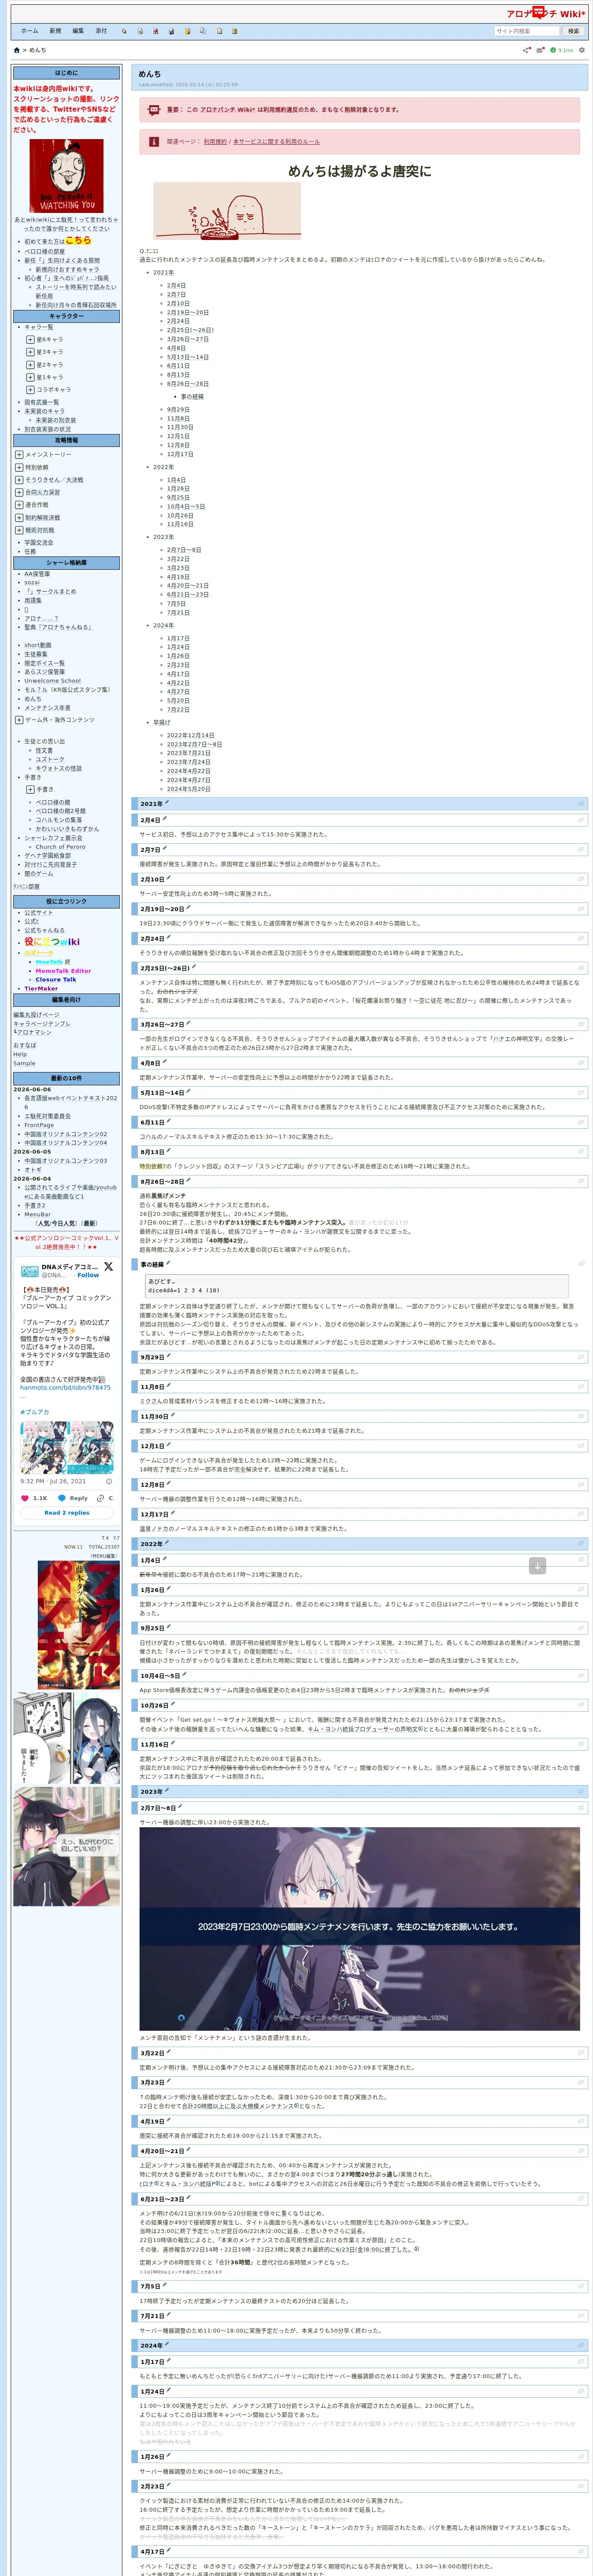This screenshot has width=593, height=2576.
Task: Expand the 合同火力演習 section
Action: point(19,492)
